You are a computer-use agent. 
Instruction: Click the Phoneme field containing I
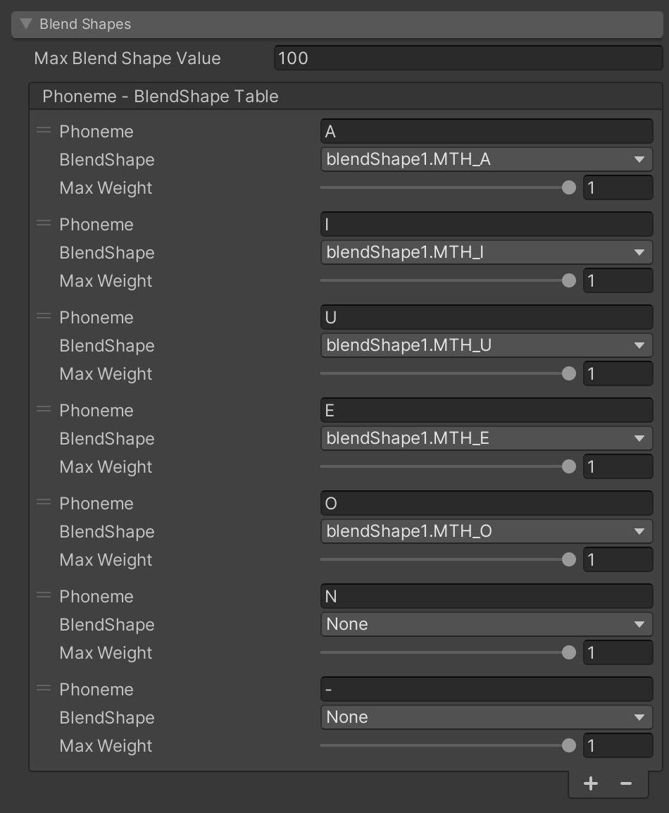pyautogui.click(x=486, y=224)
